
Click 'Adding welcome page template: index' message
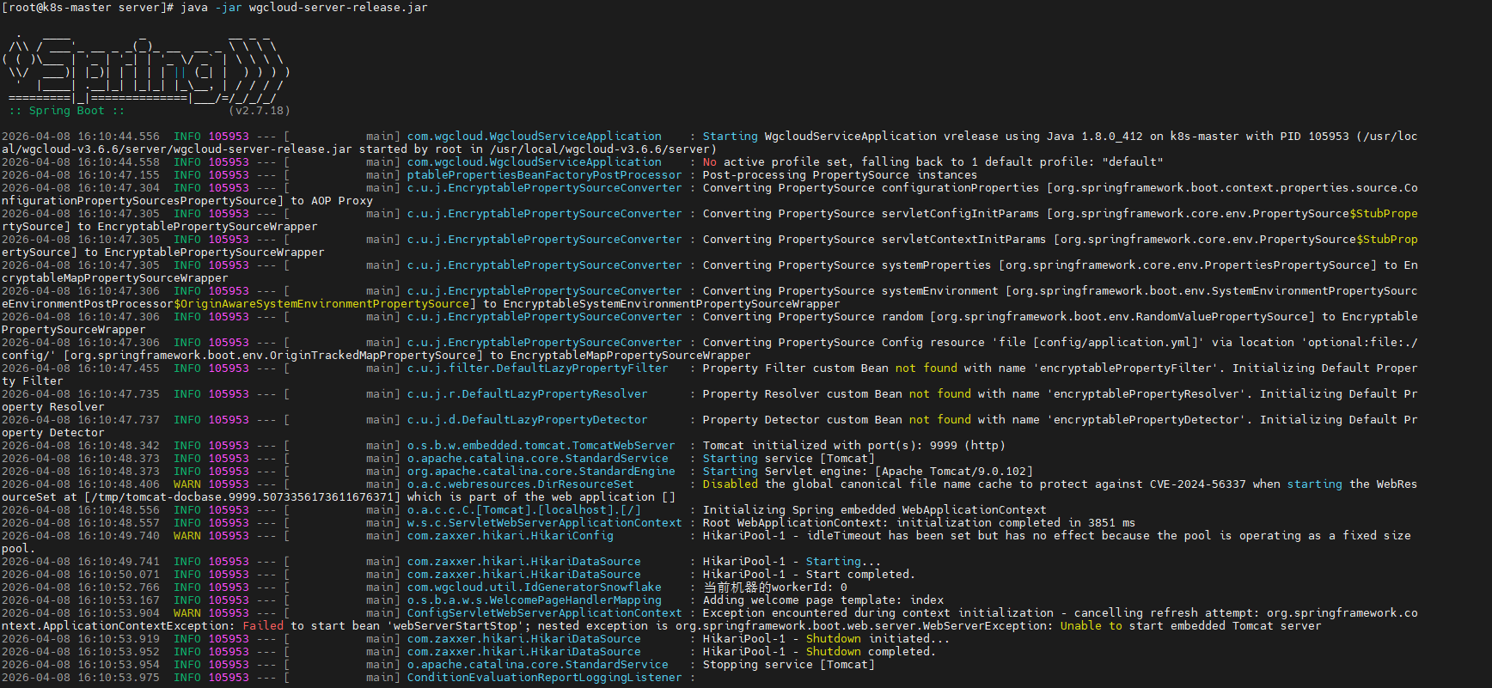pos(822,600)
